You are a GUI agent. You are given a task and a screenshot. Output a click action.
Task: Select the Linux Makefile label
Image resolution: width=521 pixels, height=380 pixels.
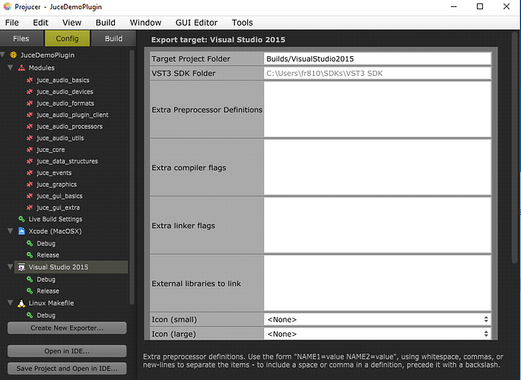51,303
